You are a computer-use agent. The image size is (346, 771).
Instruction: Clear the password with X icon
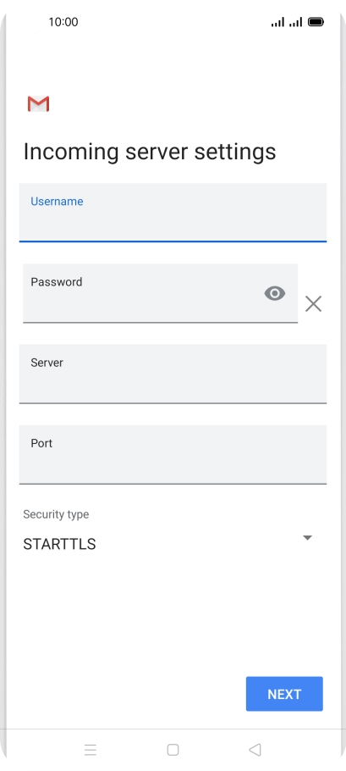pos(313,304)
